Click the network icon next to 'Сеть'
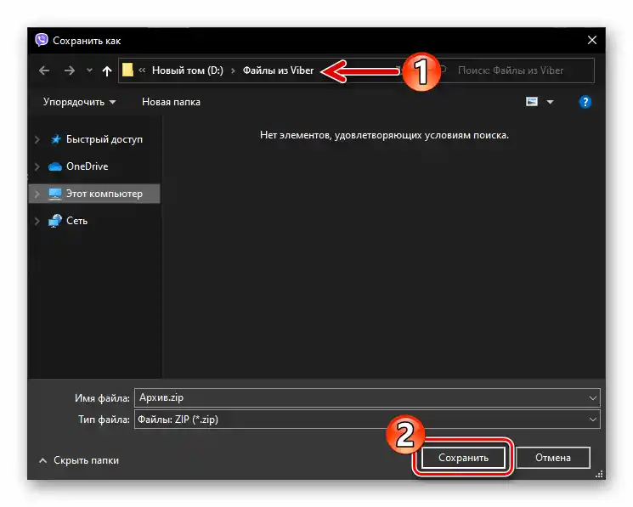Viewport: 633px width, 507px height. (55, 221)
